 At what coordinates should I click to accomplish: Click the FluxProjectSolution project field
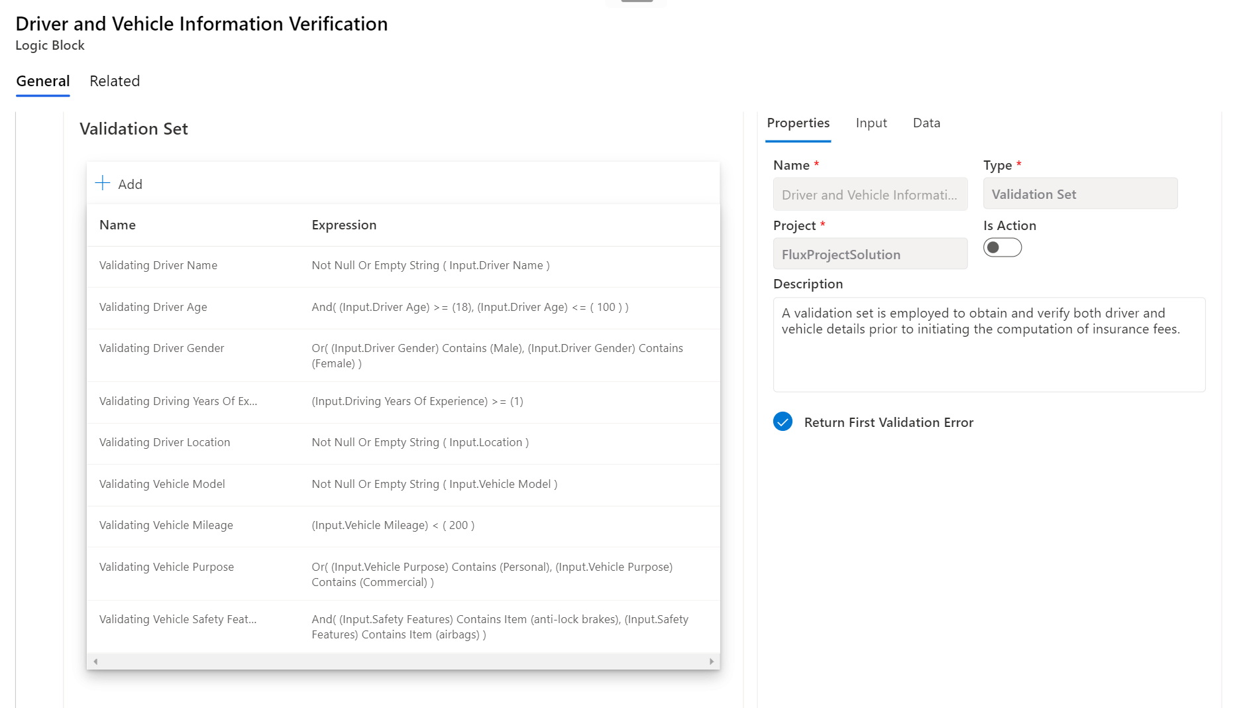click(x=870, y=254)
